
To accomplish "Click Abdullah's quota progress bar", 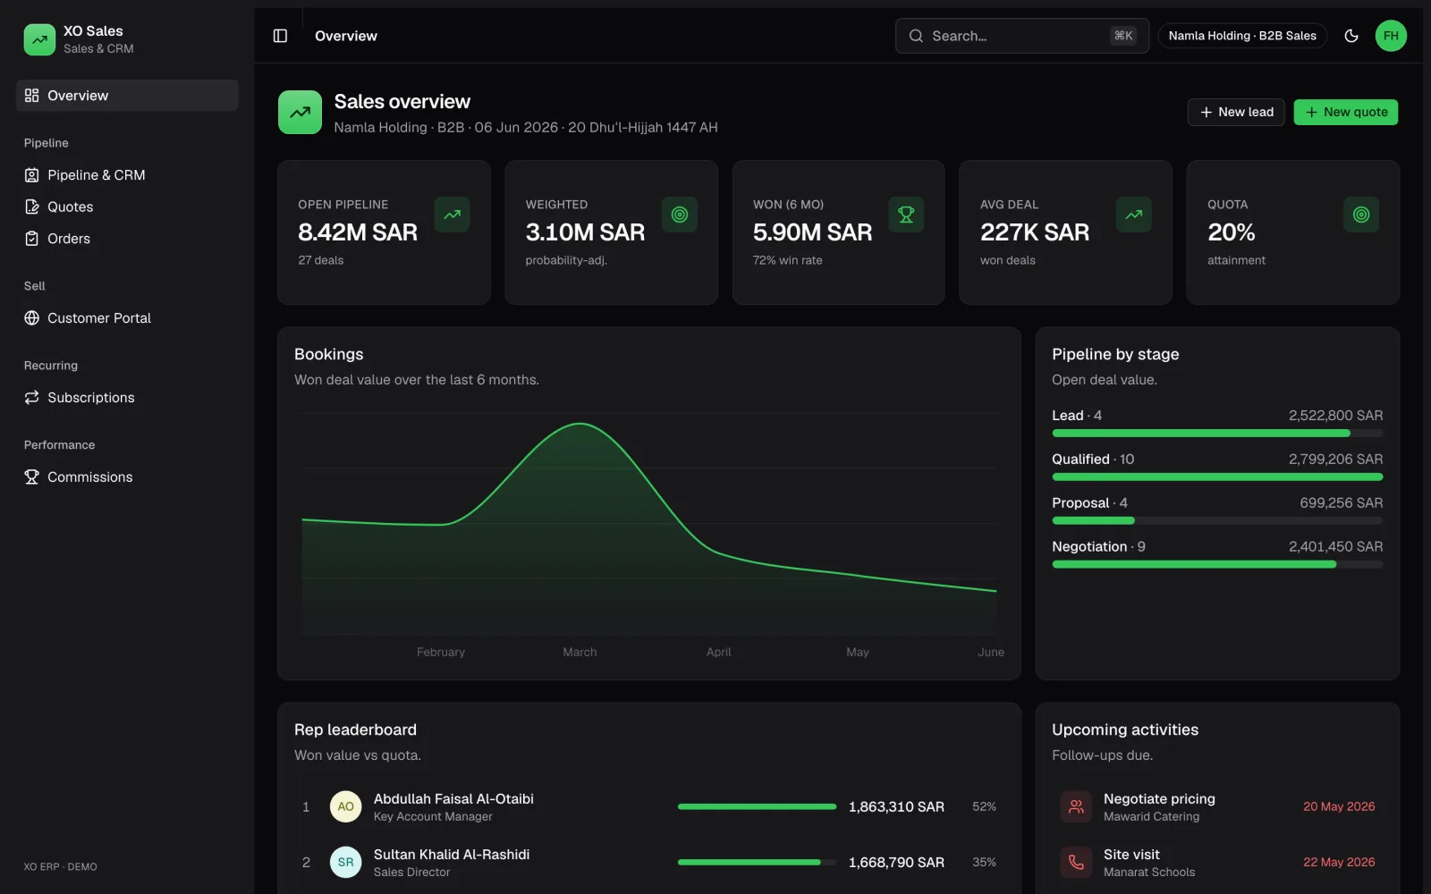I will point(757,806).
